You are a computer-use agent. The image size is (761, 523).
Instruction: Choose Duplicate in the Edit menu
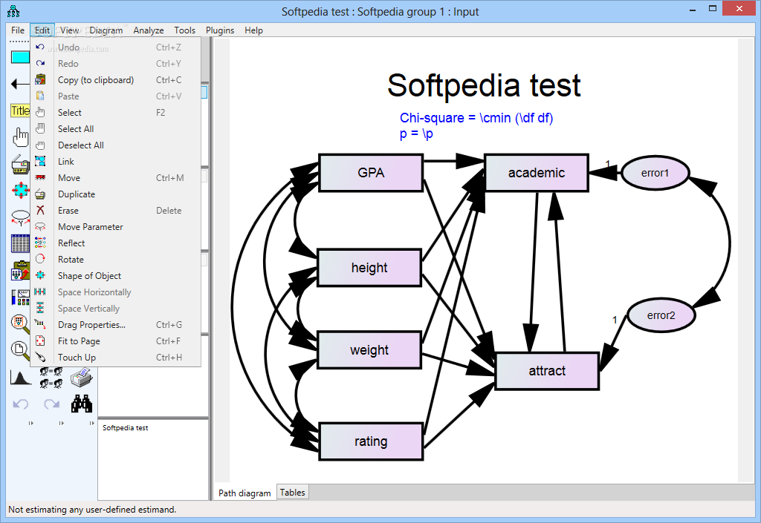coord(115,194)
